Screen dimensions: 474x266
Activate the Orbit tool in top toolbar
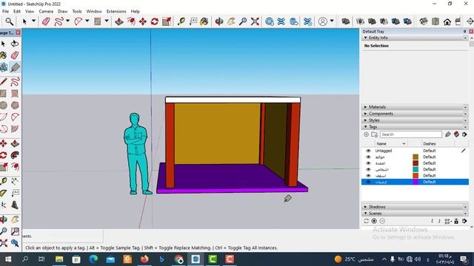219,21
